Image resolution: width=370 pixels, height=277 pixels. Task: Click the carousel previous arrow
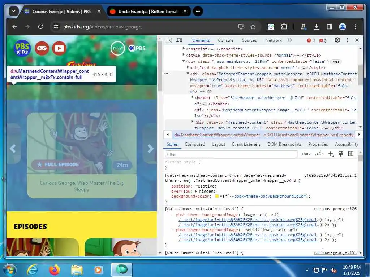tap(13, 148)
